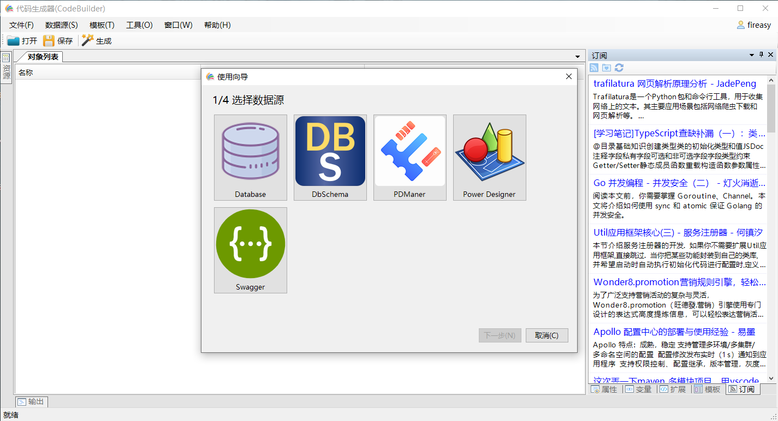
Task: Switch to the 变量 tab
Action: coord(639,389)
